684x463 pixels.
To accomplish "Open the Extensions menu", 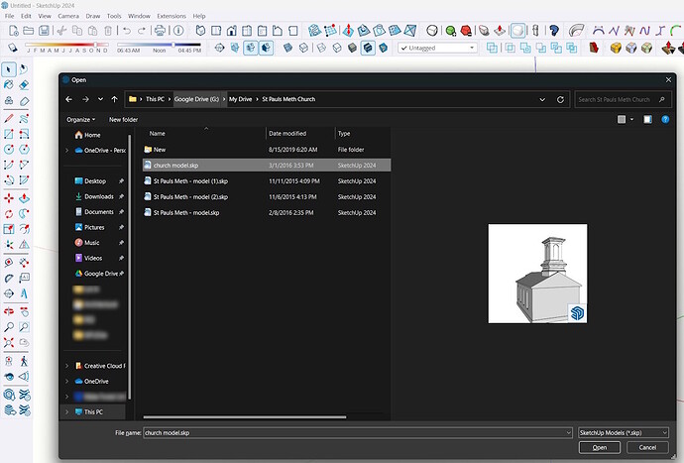I will coord(171,17).
